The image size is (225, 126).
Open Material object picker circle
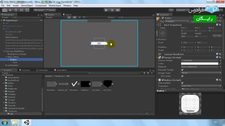(x=221, y=67)
